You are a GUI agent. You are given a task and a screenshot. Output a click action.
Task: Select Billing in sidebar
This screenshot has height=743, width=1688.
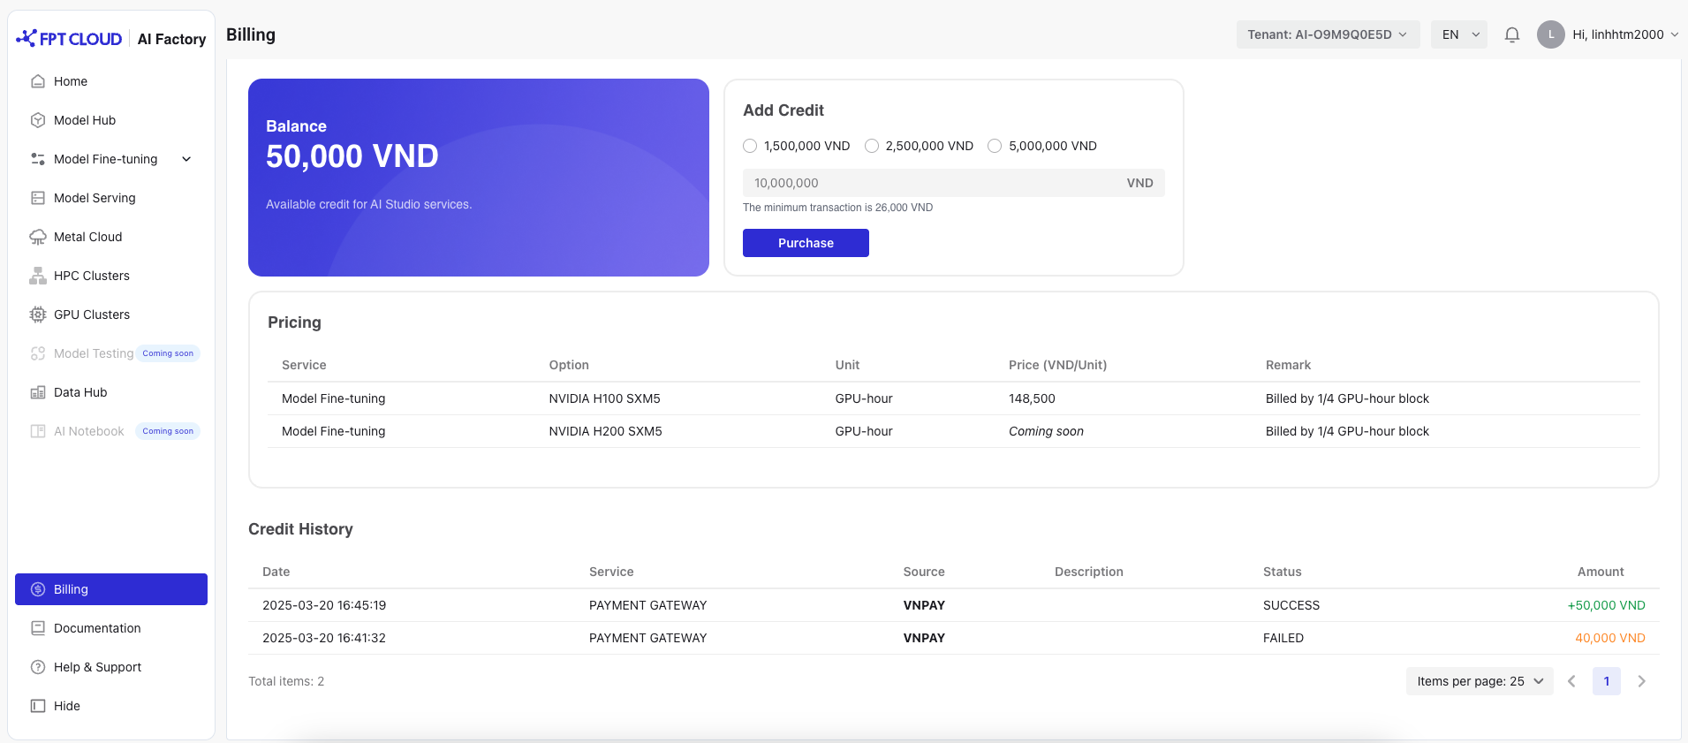click(x=111, y=589)
